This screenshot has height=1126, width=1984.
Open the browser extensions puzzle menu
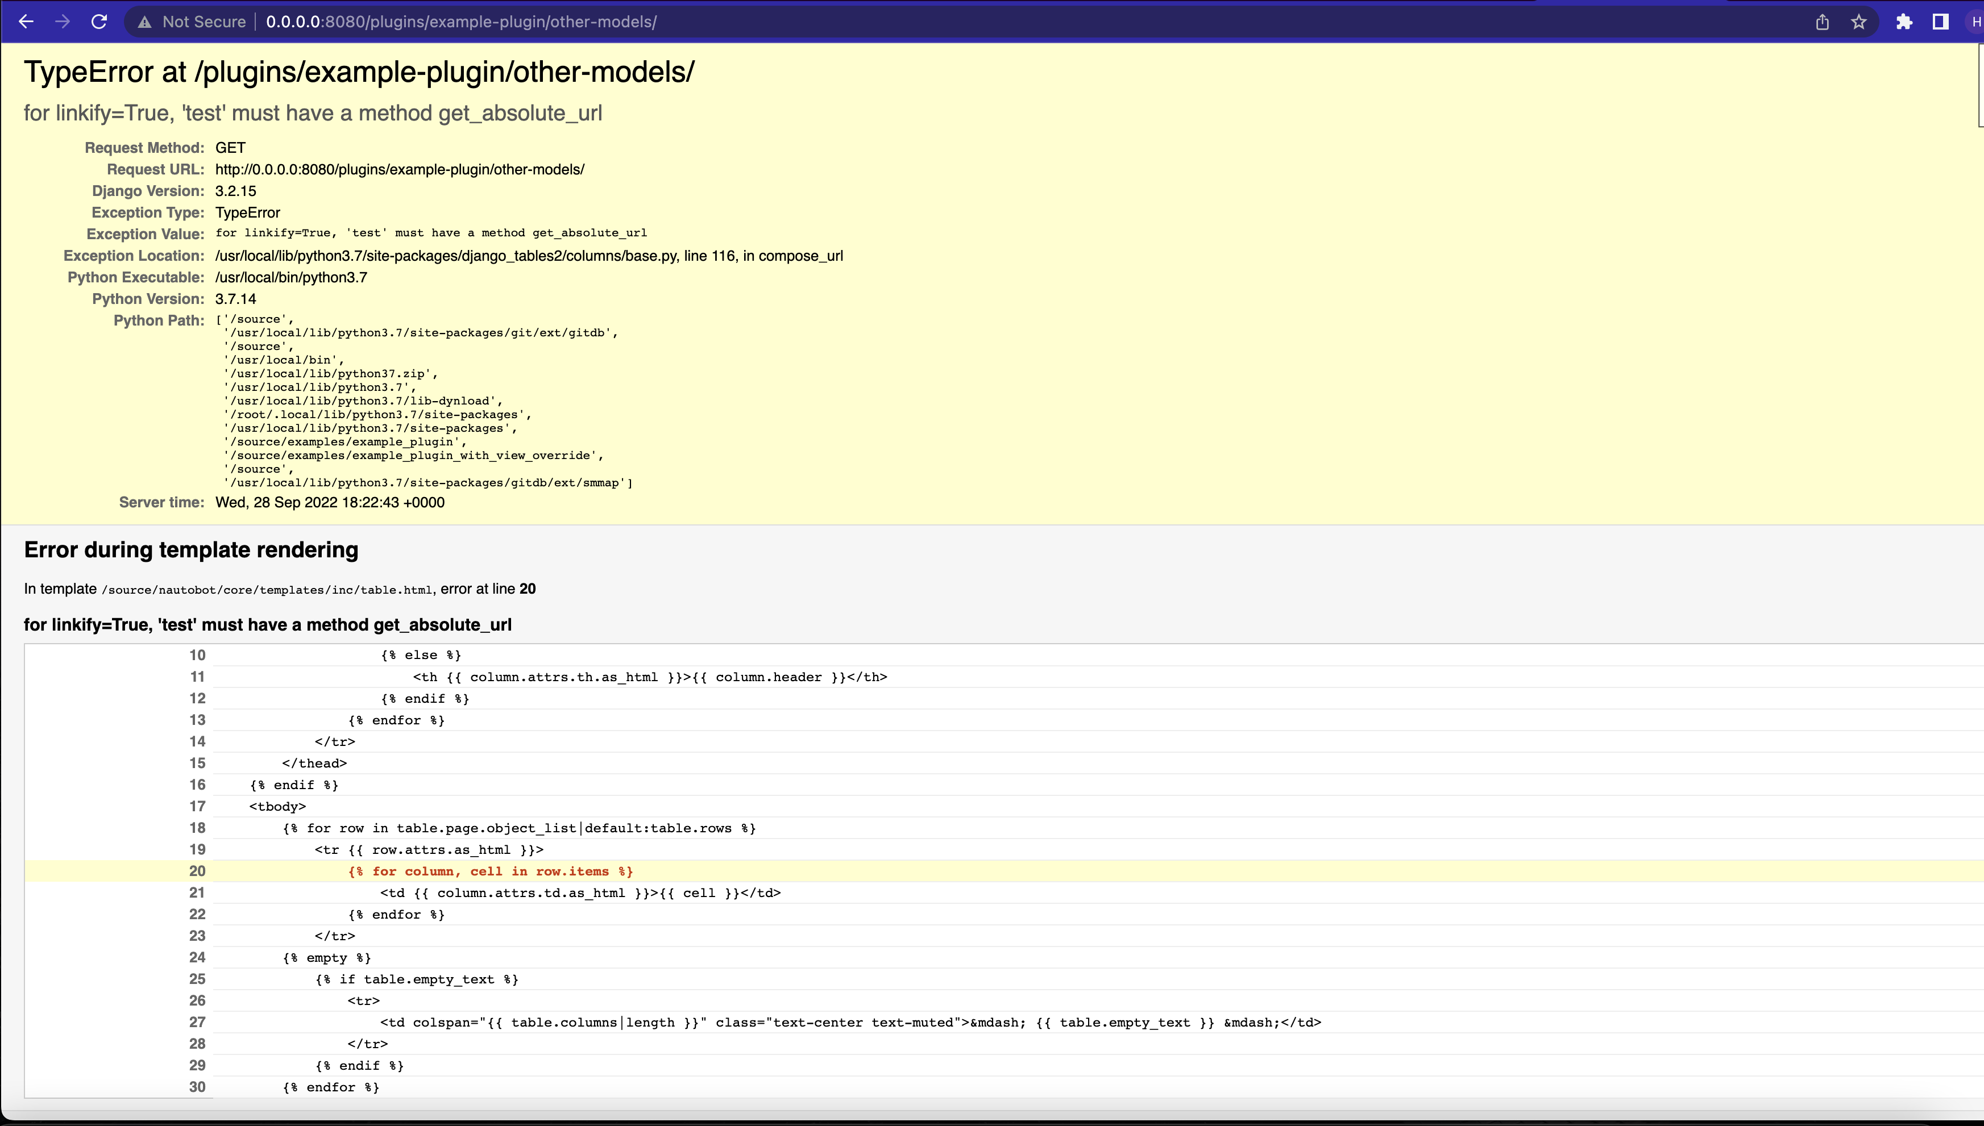tap(1905, 22)
